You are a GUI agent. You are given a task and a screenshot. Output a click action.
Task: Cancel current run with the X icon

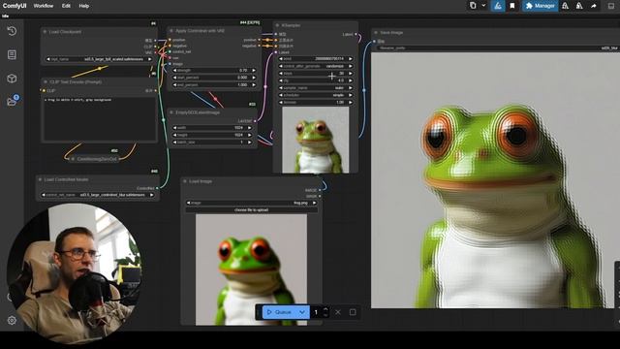tap(338, 312)
